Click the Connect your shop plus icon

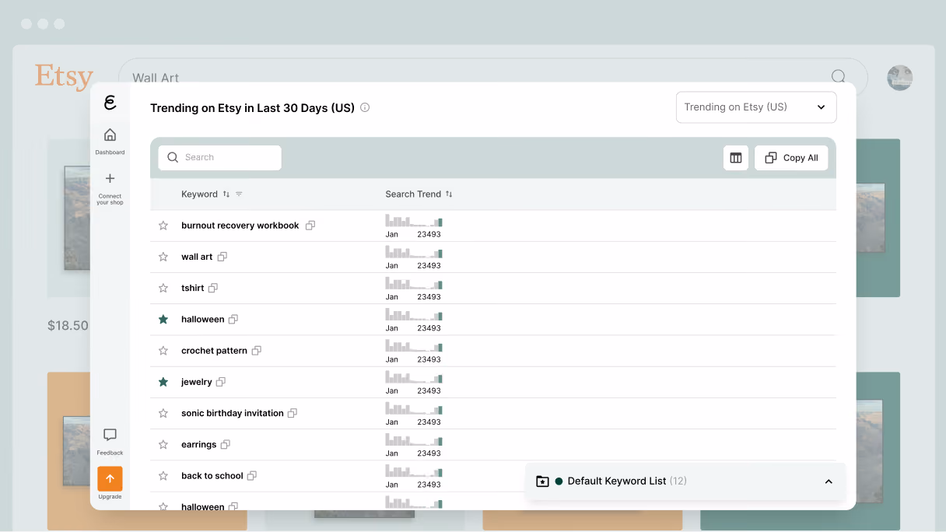[110, 178]
